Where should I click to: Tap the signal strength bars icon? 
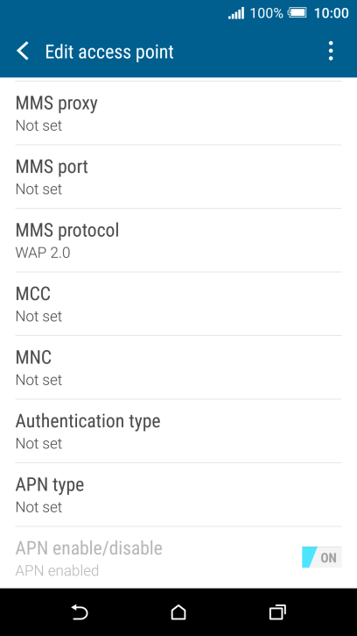coord(236,13)
